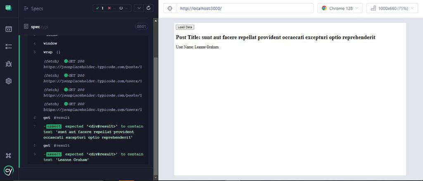Click the command log scrollbar down arrow
The height and width of the screenshot is (181, 423).
pyautogui.click(x=156, y=178)
